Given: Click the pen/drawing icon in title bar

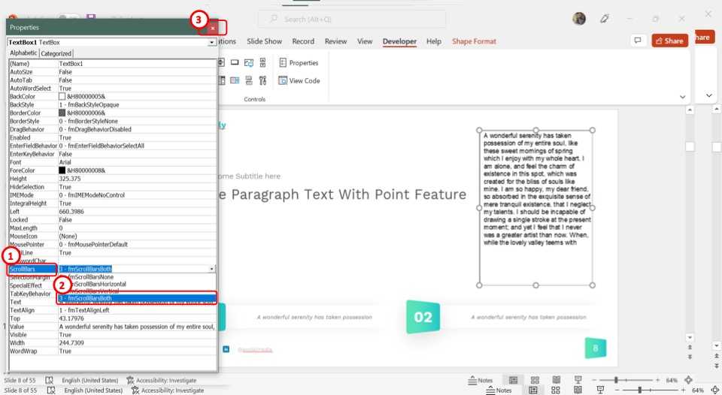Looking at the screenshot, I should point(604,18).
